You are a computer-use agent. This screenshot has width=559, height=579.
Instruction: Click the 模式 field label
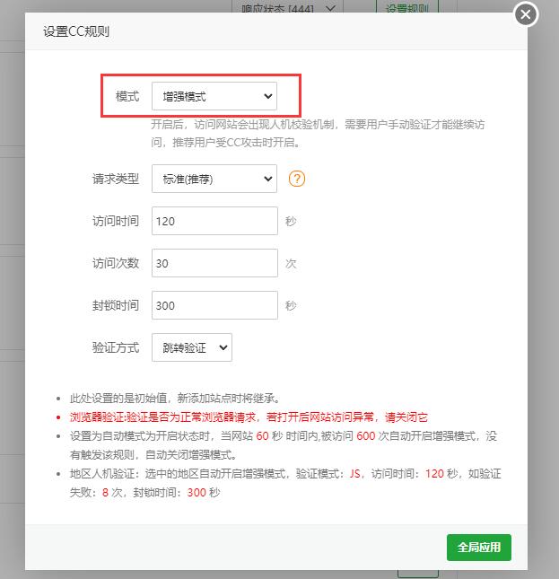pyautogui.click(x=127, y=96)
